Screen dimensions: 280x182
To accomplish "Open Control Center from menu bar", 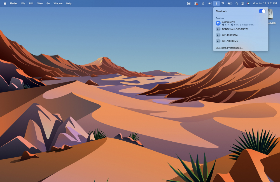I will (242, 3).
